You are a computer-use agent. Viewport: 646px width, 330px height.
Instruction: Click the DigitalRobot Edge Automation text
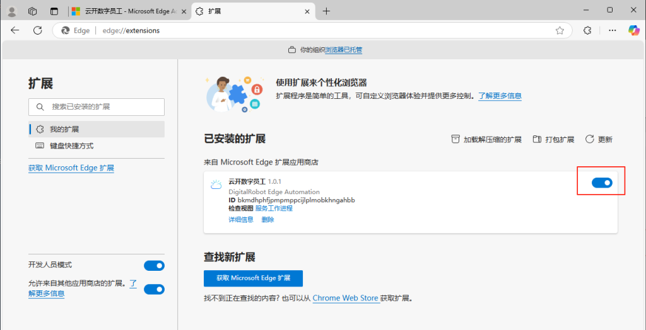click(274, 191)
